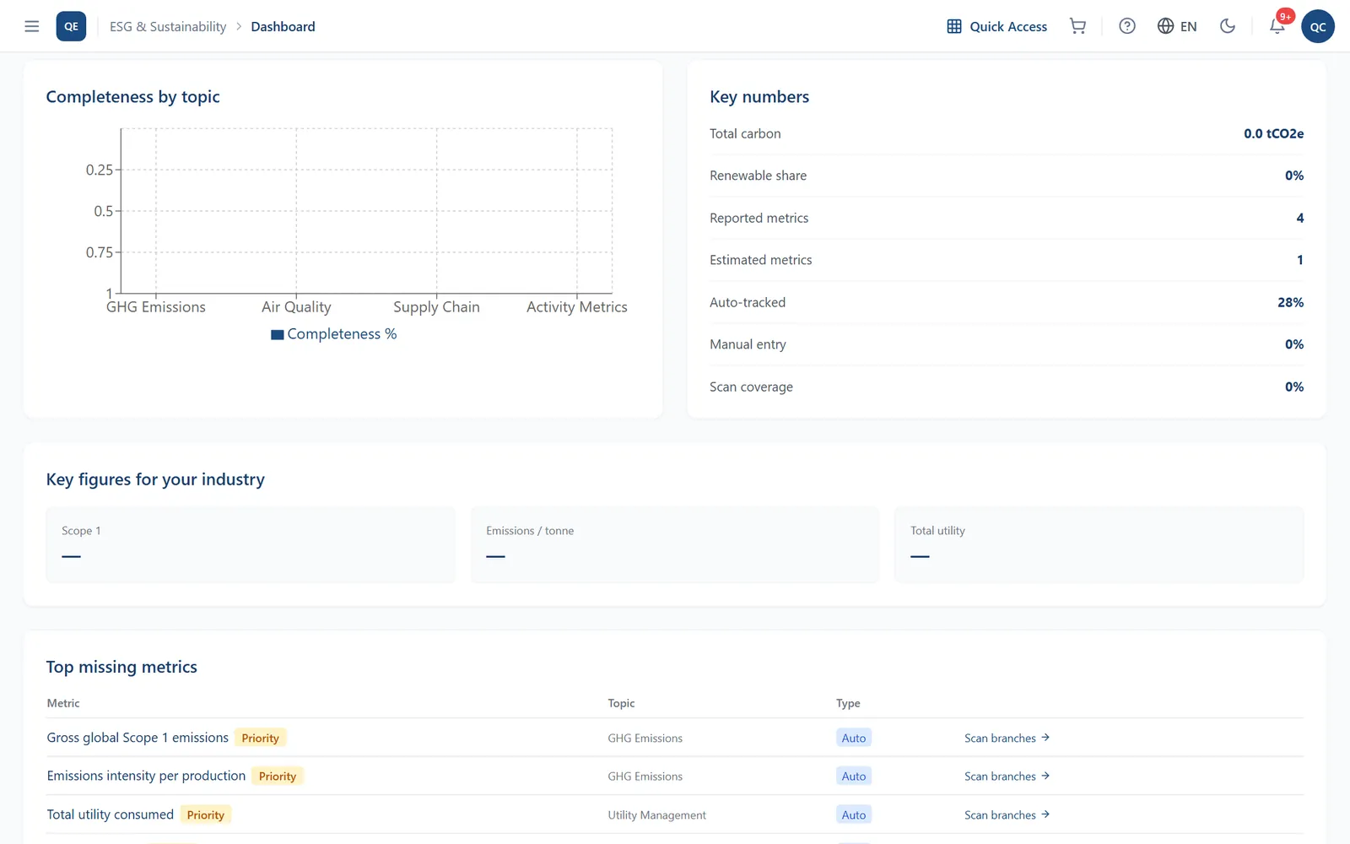
Task: Scan branches for Gross global Scope 1 emissions
Action: pos(1007,738)
